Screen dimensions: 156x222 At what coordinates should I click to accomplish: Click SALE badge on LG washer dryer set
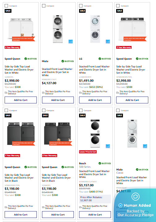(x=82, y=11)
